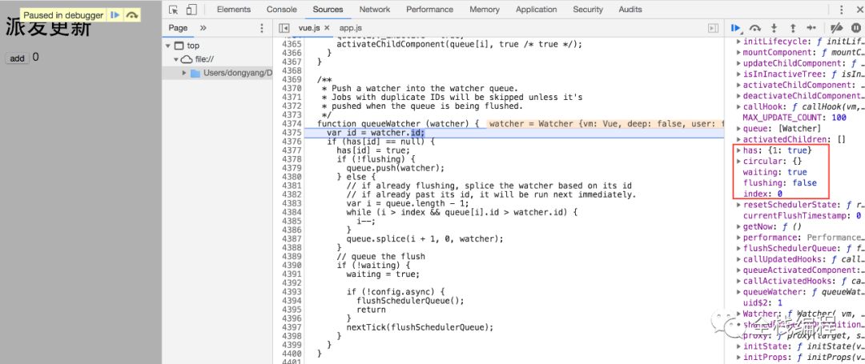Open more tabs chevron next to Page
This screenshot has width=865, height=364.
(203, 27)
